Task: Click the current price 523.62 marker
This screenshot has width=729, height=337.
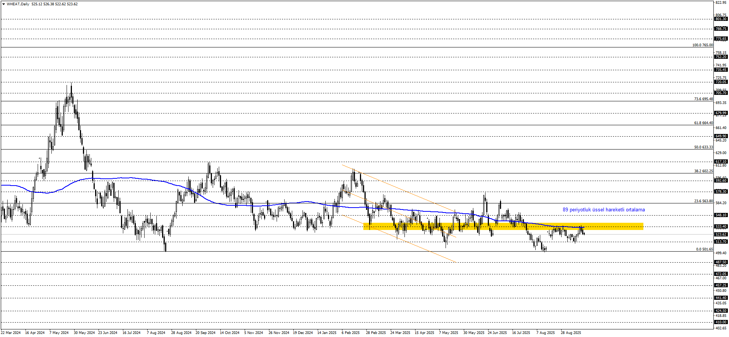Action: (x=721, y=235)
